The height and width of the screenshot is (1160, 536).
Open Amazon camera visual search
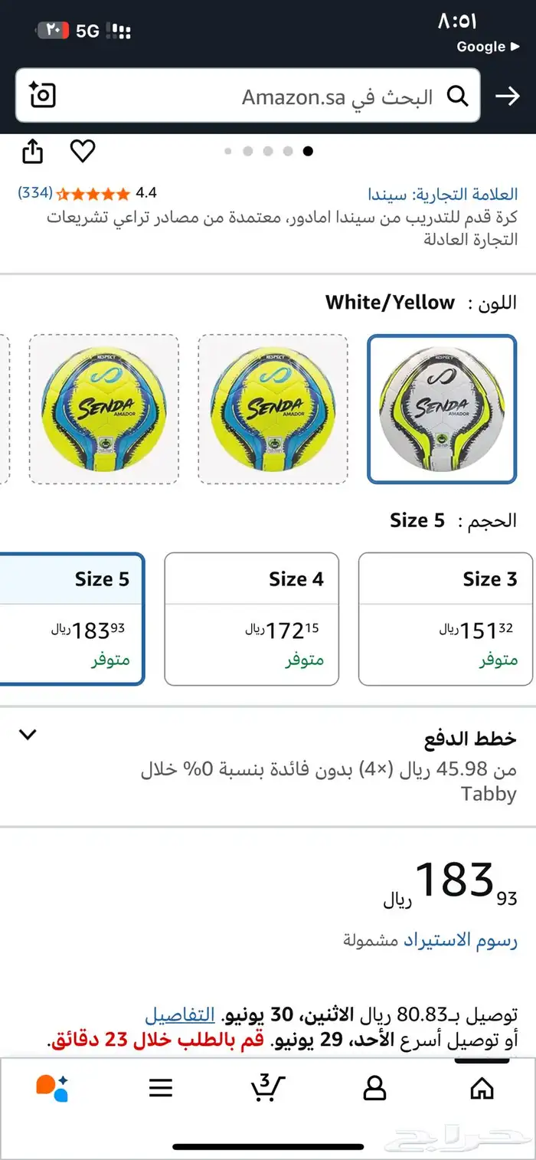point(42,95)
